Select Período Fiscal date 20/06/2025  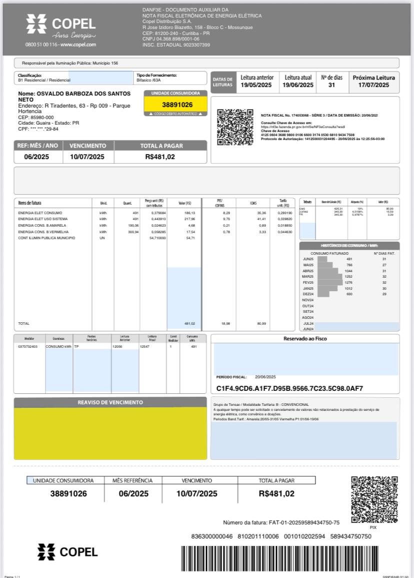[x=265, y=377]
